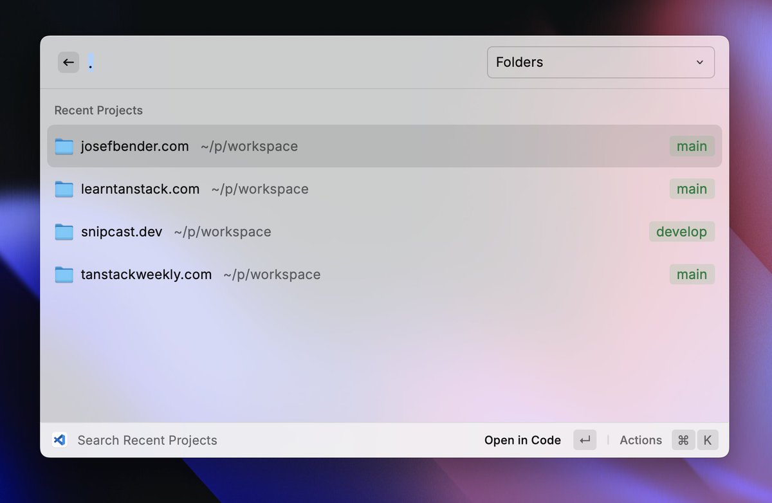The image size is (772, 503).
Task: Select the snipcast.dev project row
Action: pyautogui.click(x=385, y=232)
